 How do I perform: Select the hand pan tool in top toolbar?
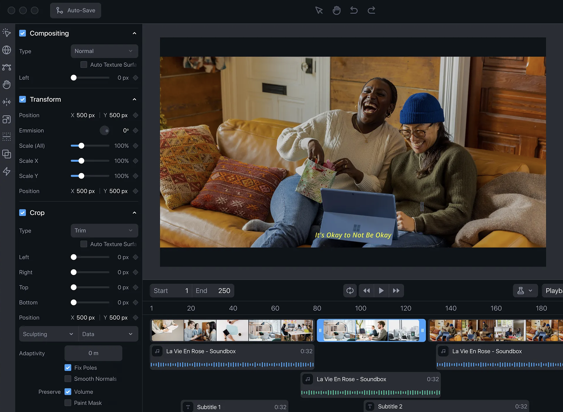336,10
